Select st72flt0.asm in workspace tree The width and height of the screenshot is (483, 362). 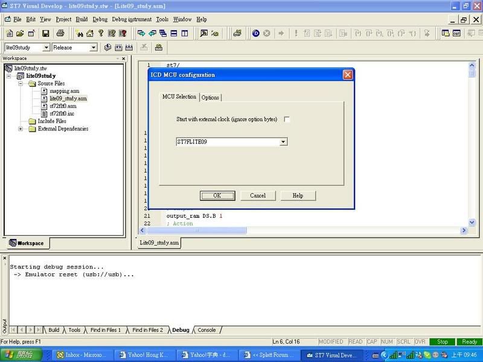(x=63, y=106)
